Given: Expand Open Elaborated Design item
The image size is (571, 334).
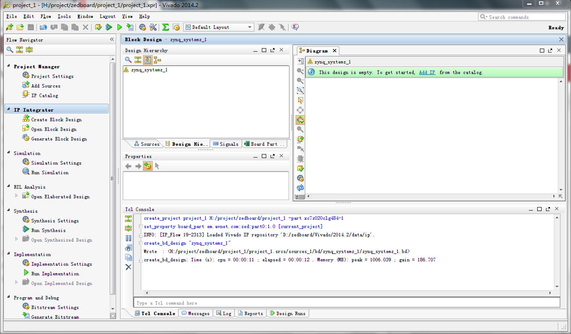Looking at the screenshot, I should pyautogui.click(x=17, y=196).
